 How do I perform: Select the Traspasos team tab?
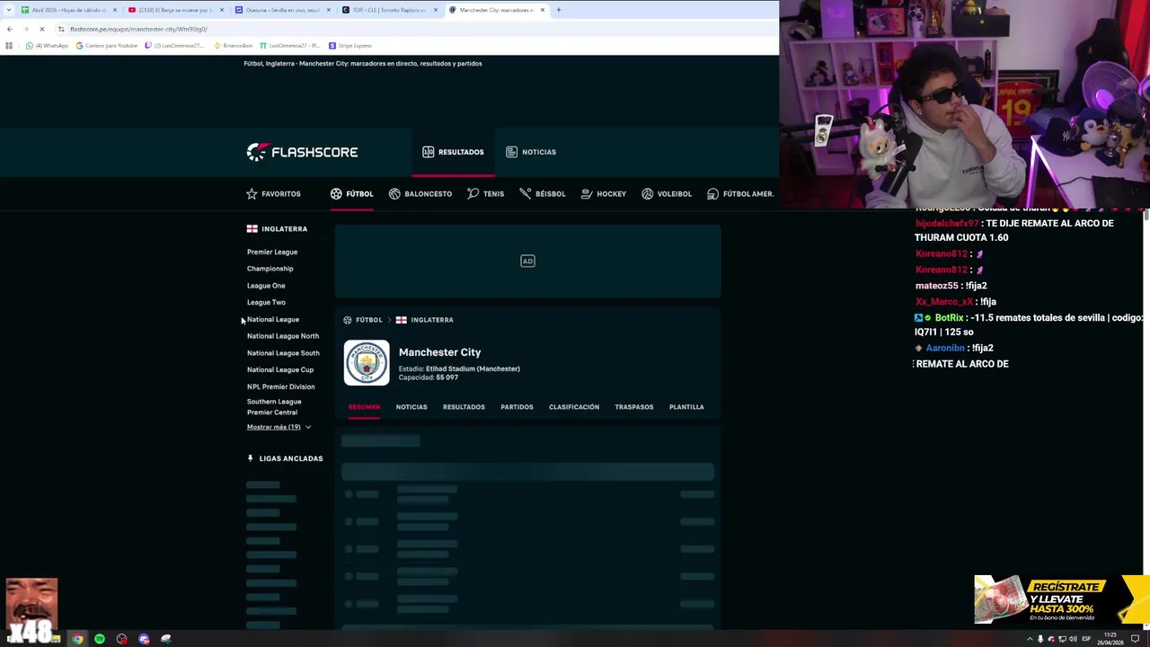pyautogui.click(x=634, y=407)
